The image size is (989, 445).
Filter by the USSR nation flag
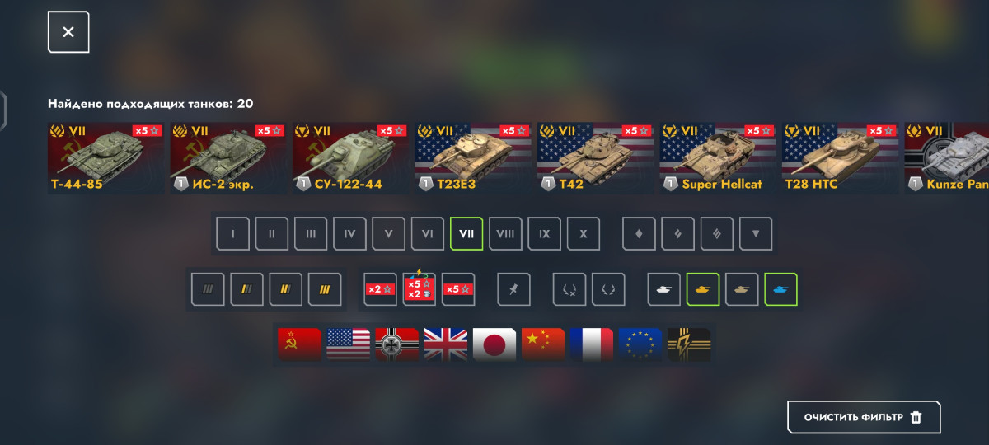click(x=299, y=344)
